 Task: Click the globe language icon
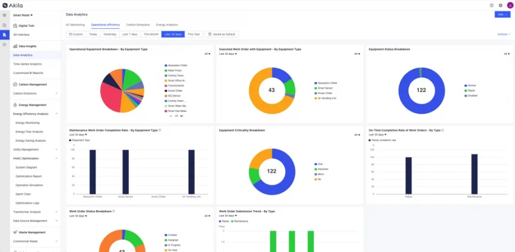click(x=501, y=5)
